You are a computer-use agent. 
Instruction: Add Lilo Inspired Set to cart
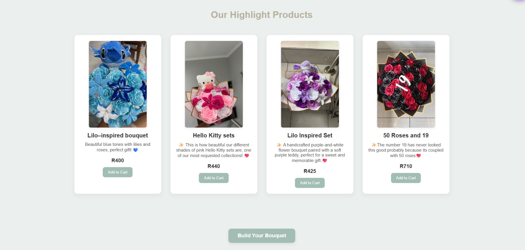coord(310,183)
